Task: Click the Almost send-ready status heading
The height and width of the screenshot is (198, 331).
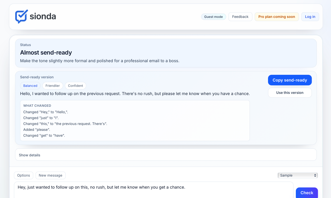Action: [x=46, y=53]
